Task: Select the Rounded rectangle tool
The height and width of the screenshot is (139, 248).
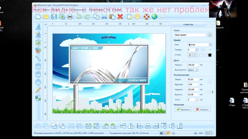Action: tap(38, 74)
